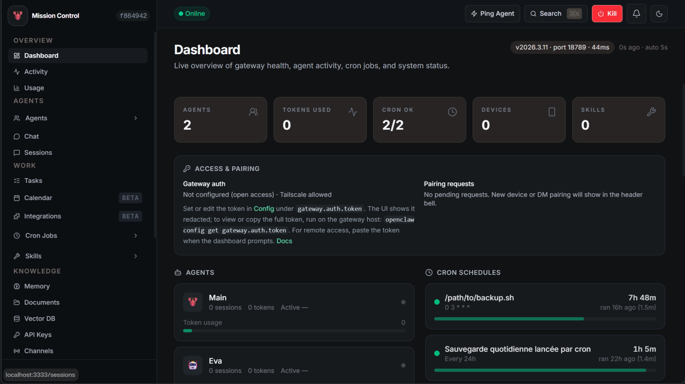The height and width of the screenshot is (384, 685).
Task: Expand the Skills sidebar chevron
Action: pos(136,256)
